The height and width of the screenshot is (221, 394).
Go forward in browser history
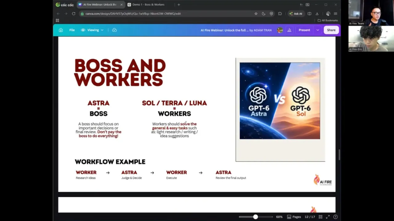[x=66, y=14]
